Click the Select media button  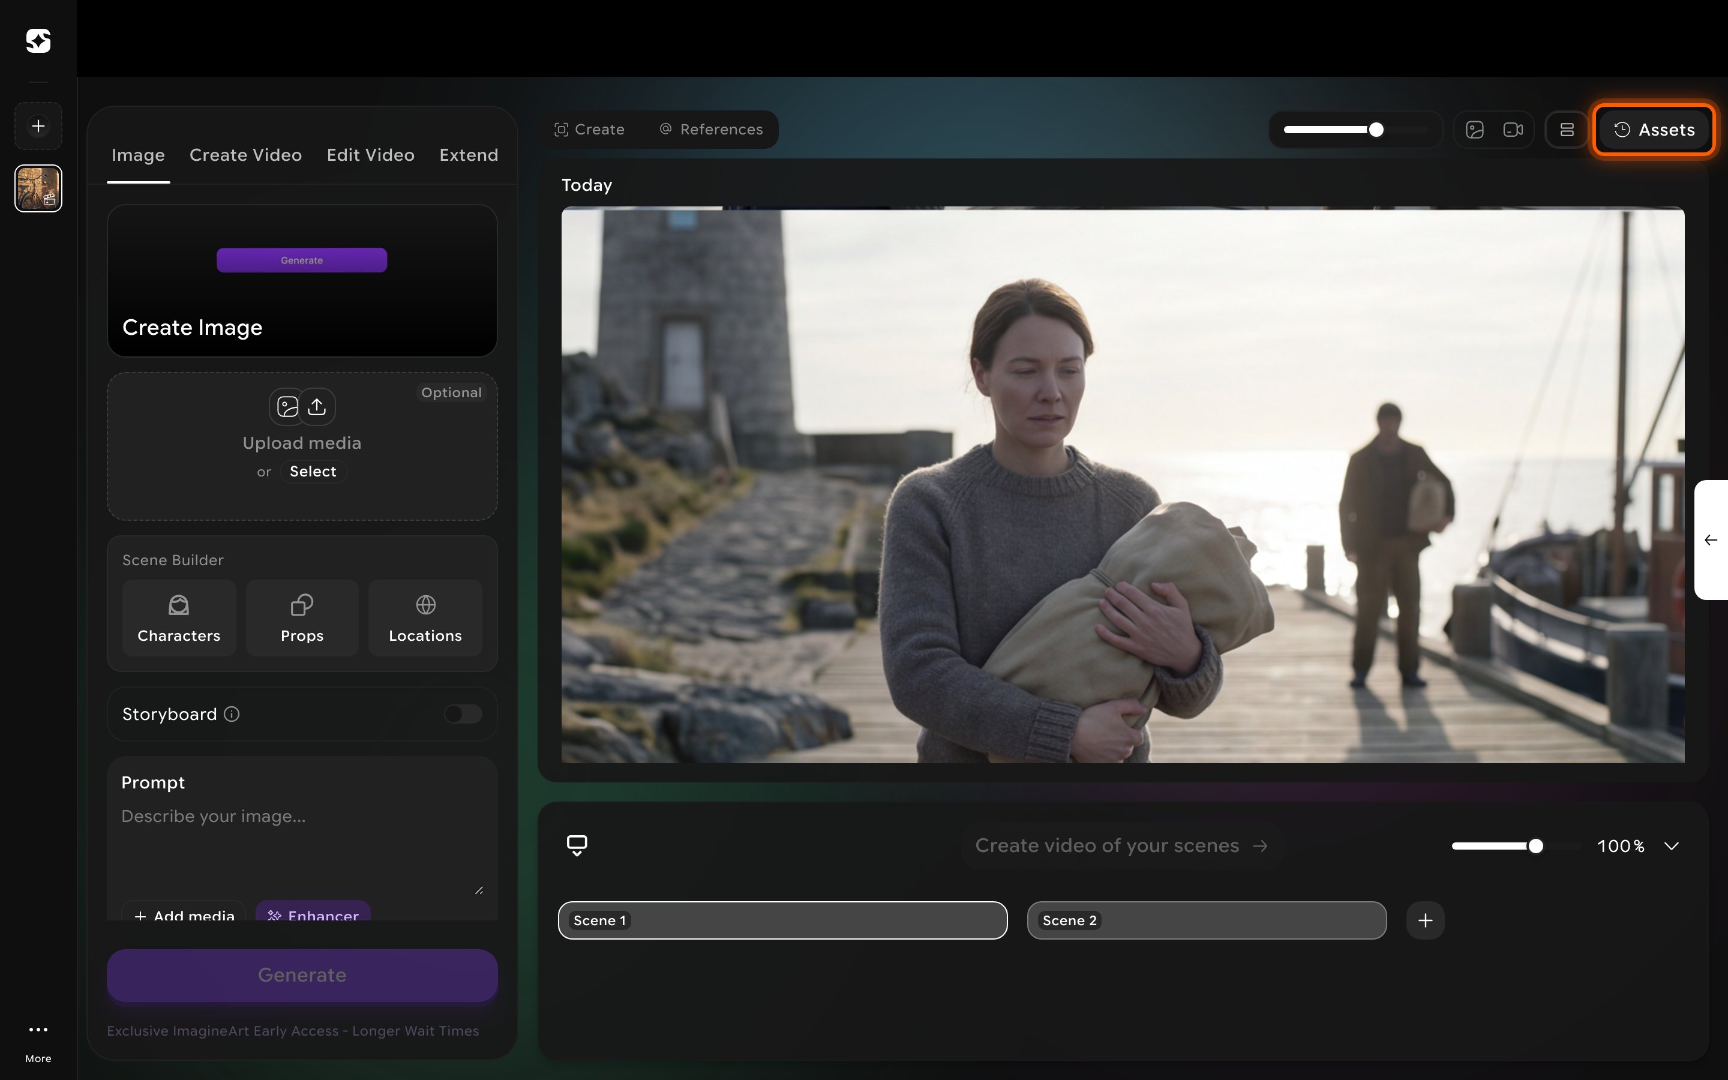pyautogui.click(x=313, y=472)
